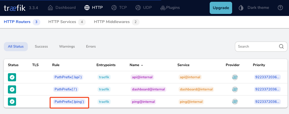Click the Status column header

(x=13, y=65)
